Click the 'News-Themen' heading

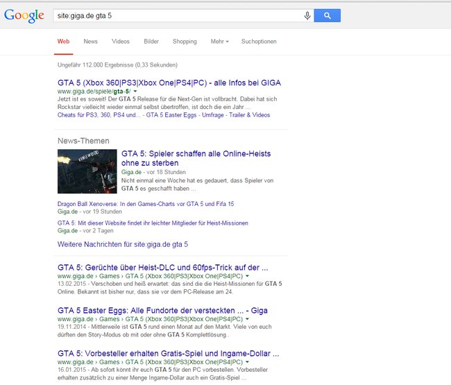83,141
